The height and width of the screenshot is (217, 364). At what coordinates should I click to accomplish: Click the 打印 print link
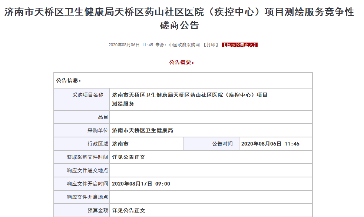coord(211,45)
